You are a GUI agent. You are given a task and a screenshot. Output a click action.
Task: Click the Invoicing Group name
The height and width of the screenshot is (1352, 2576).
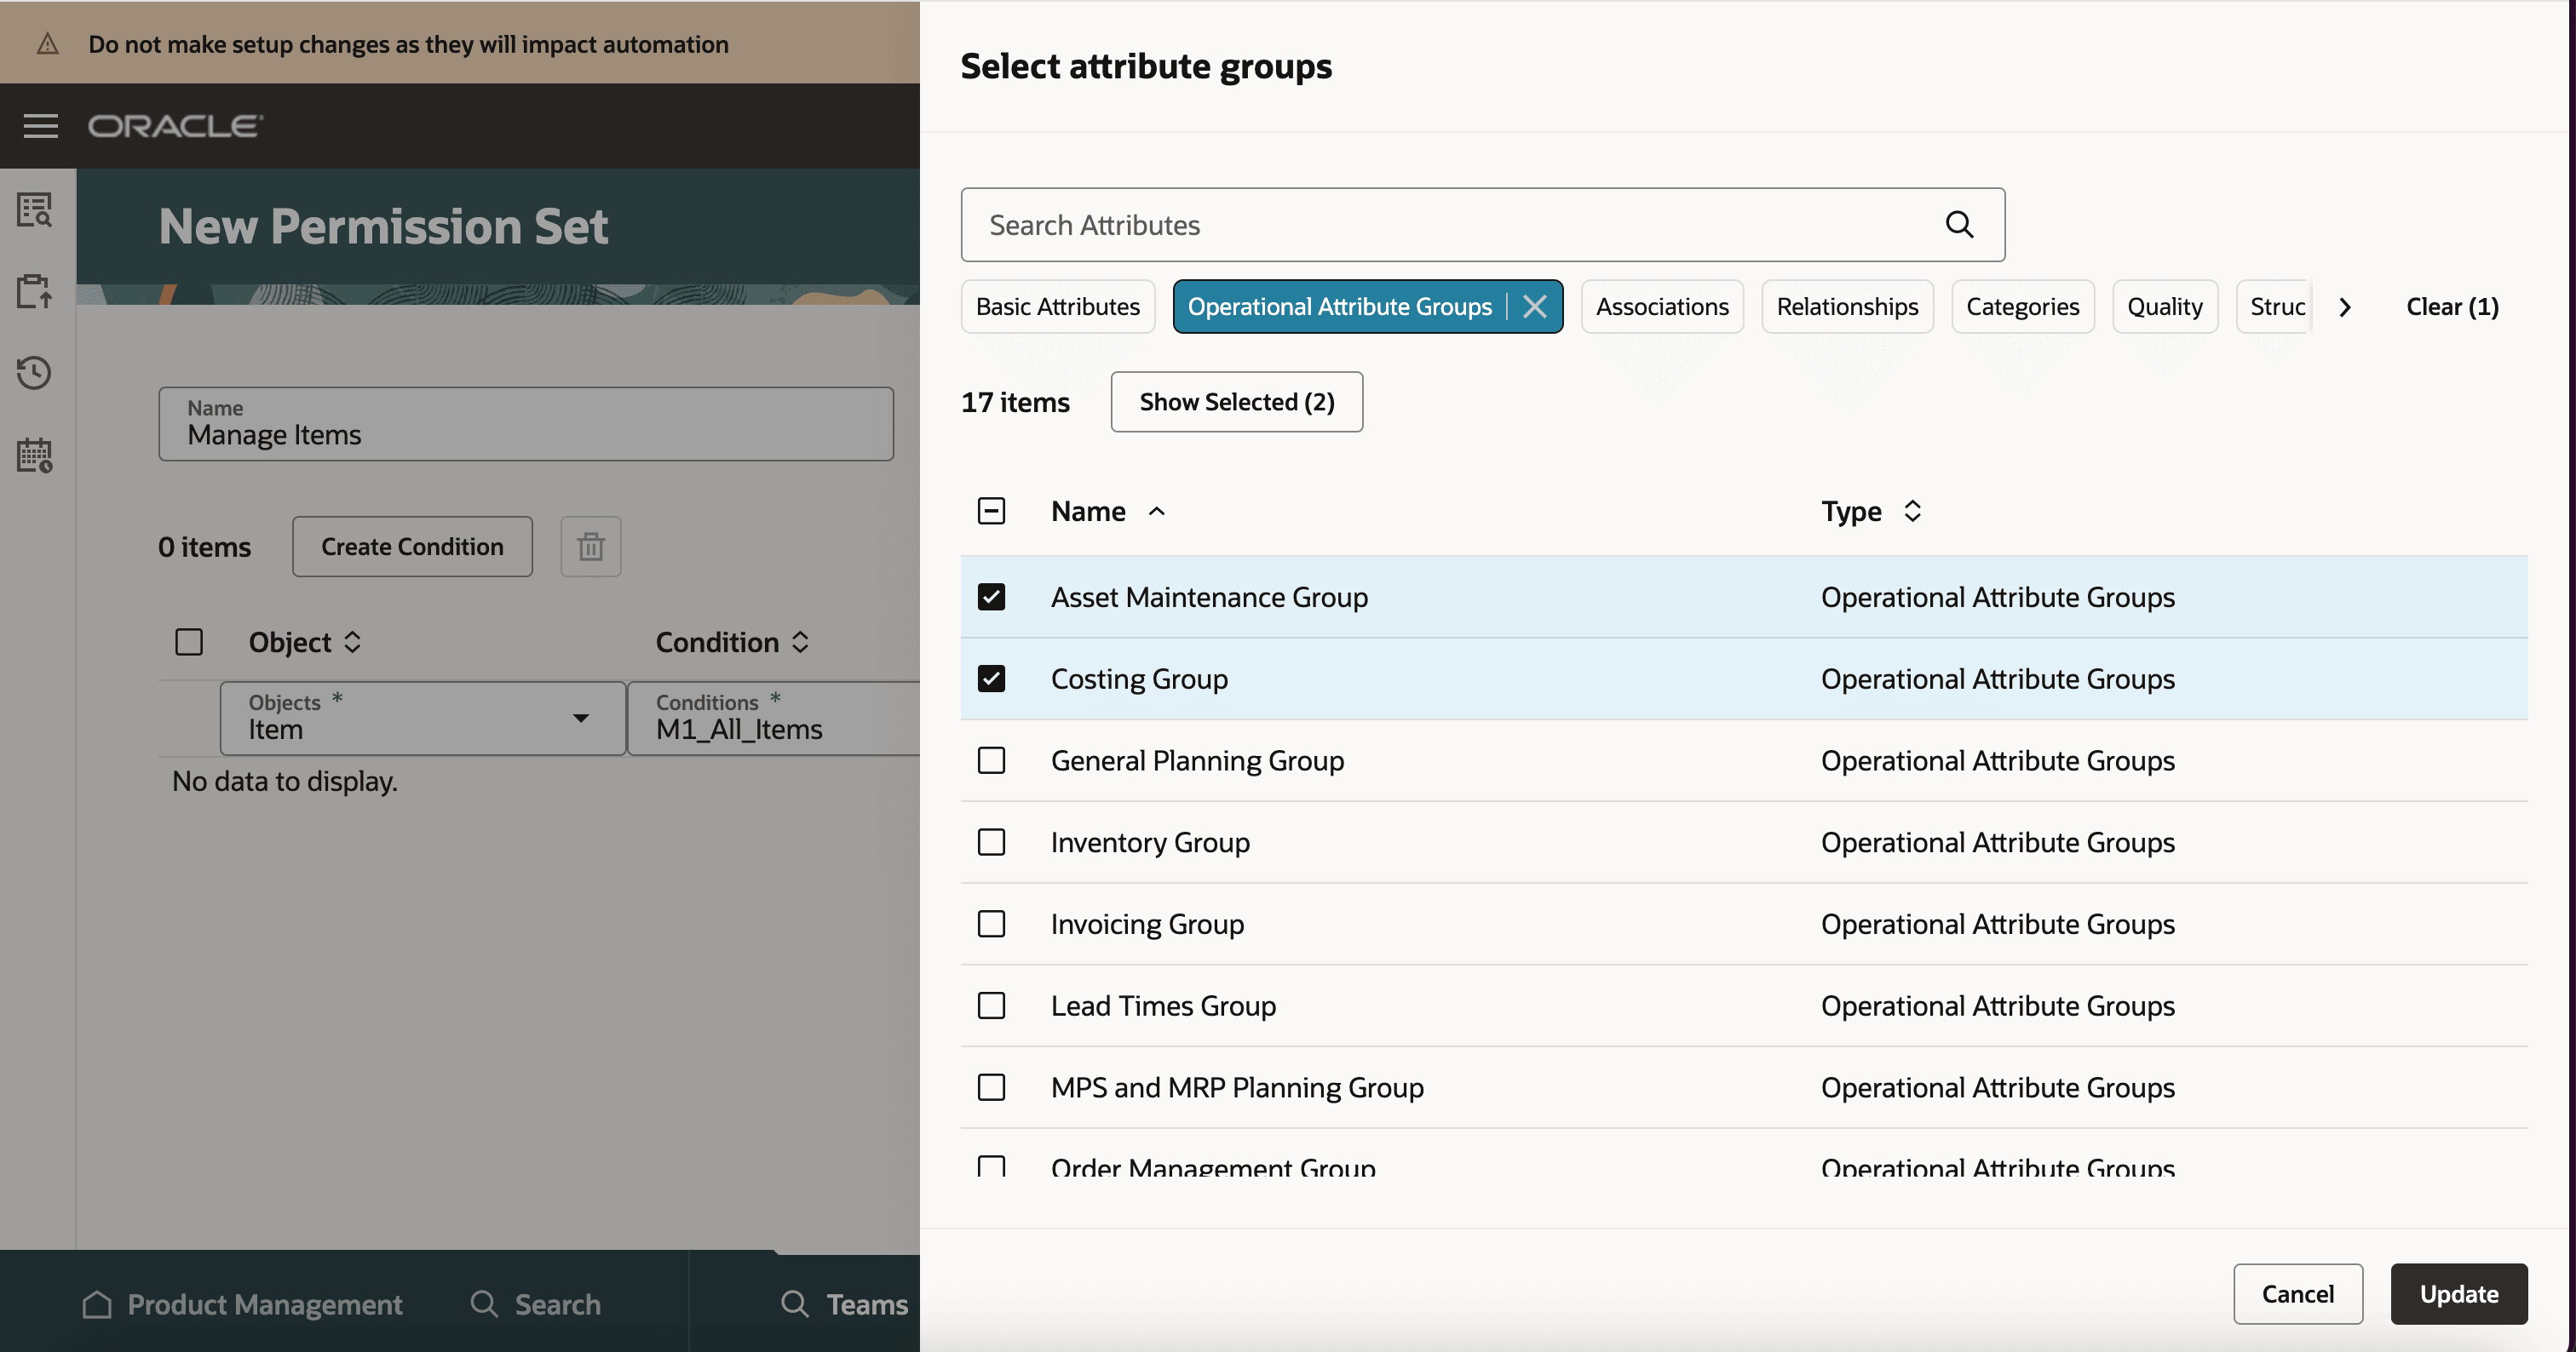1147,925
